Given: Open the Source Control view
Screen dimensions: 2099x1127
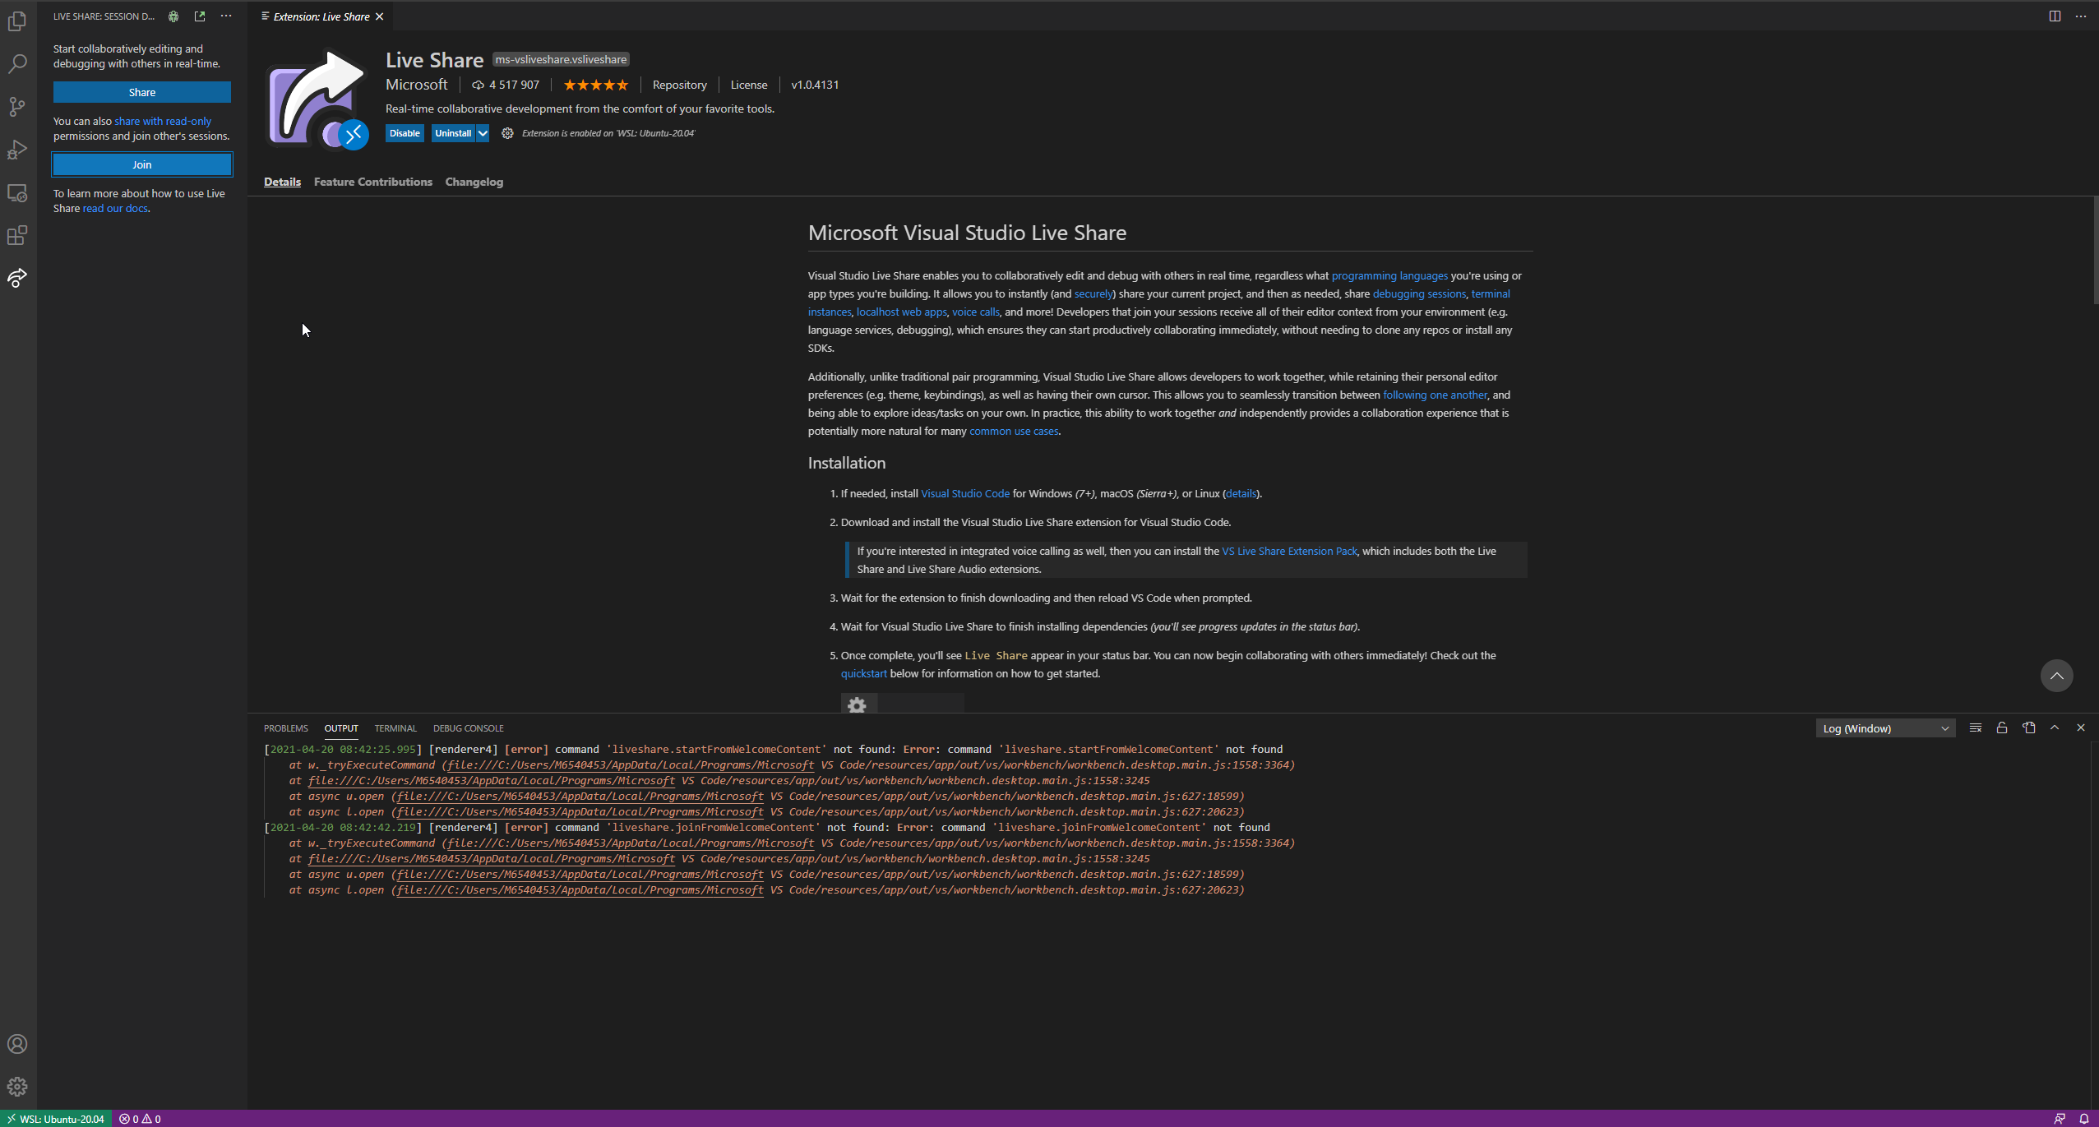Looking at the screenshot, I should [x=17, y=107].
